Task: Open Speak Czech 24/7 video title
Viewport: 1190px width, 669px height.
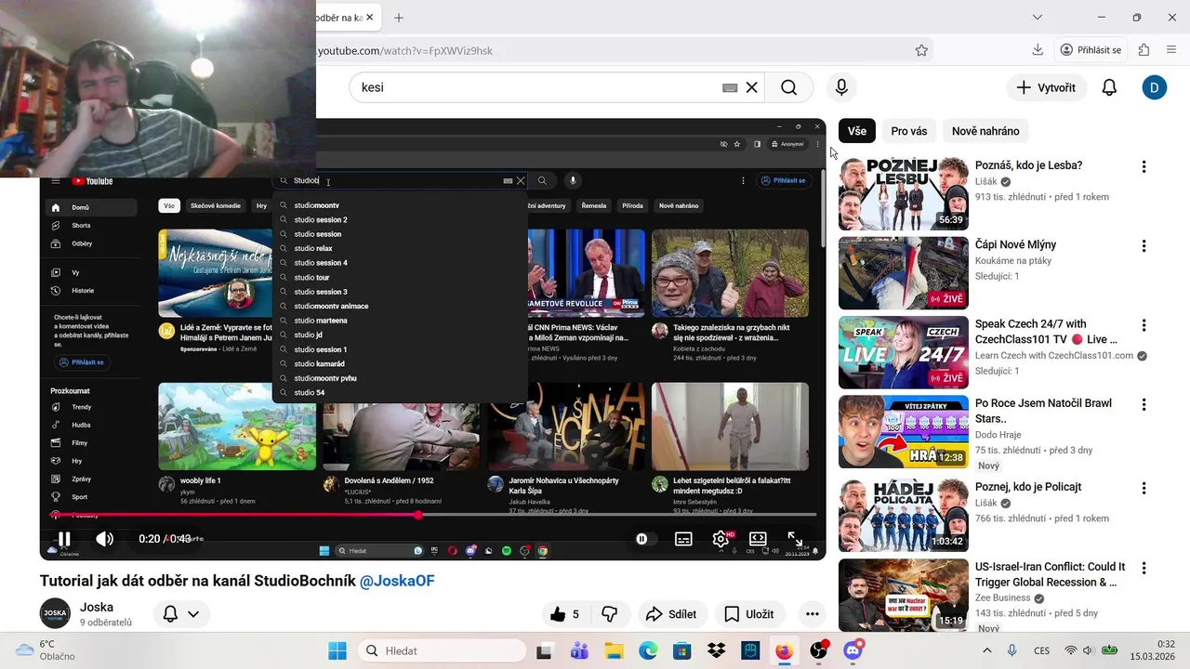Action: [x=1046, y=332]
